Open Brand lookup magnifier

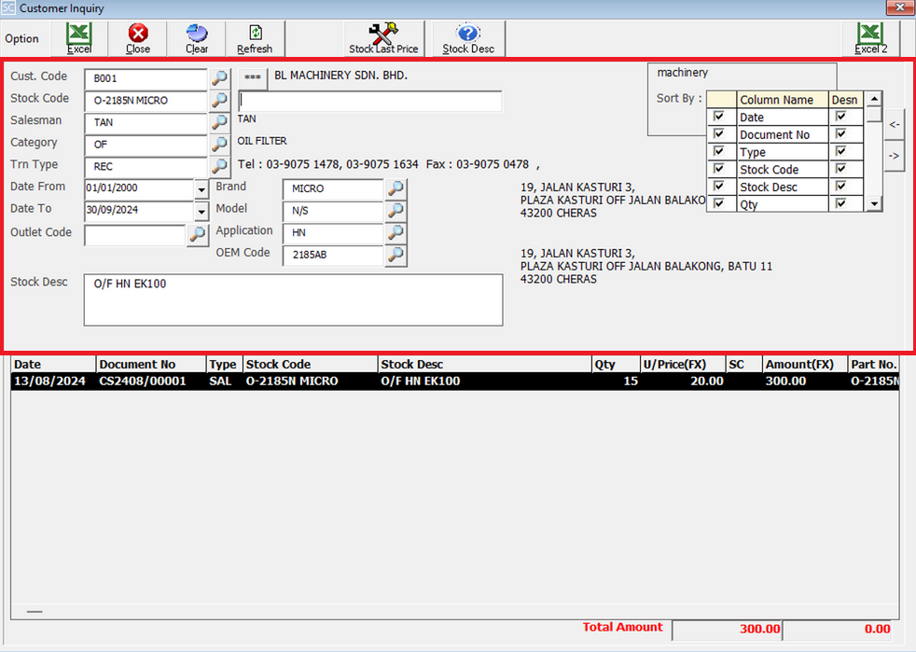coord(396,188)
